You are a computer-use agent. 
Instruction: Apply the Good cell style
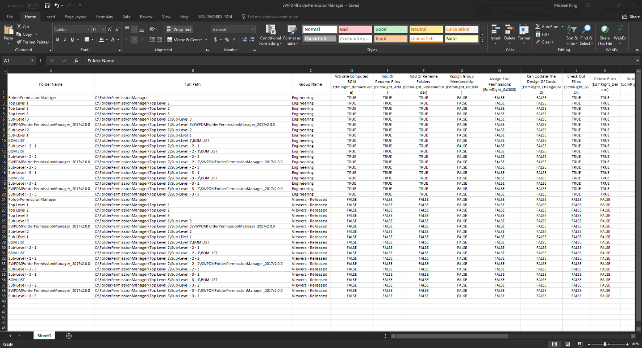tap(390, 29)
